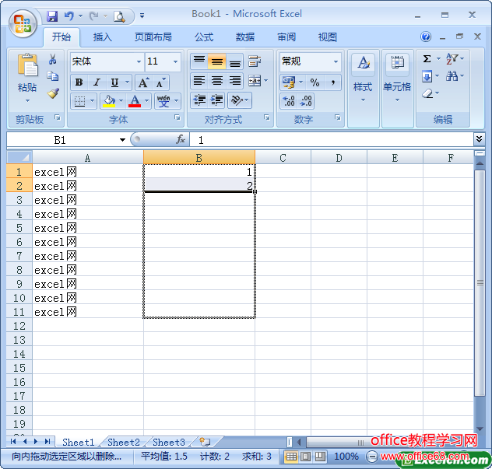The height and width of the screenshot is (469, 492).
Task: Apply the cell borders button
Action: coord(79,101)
